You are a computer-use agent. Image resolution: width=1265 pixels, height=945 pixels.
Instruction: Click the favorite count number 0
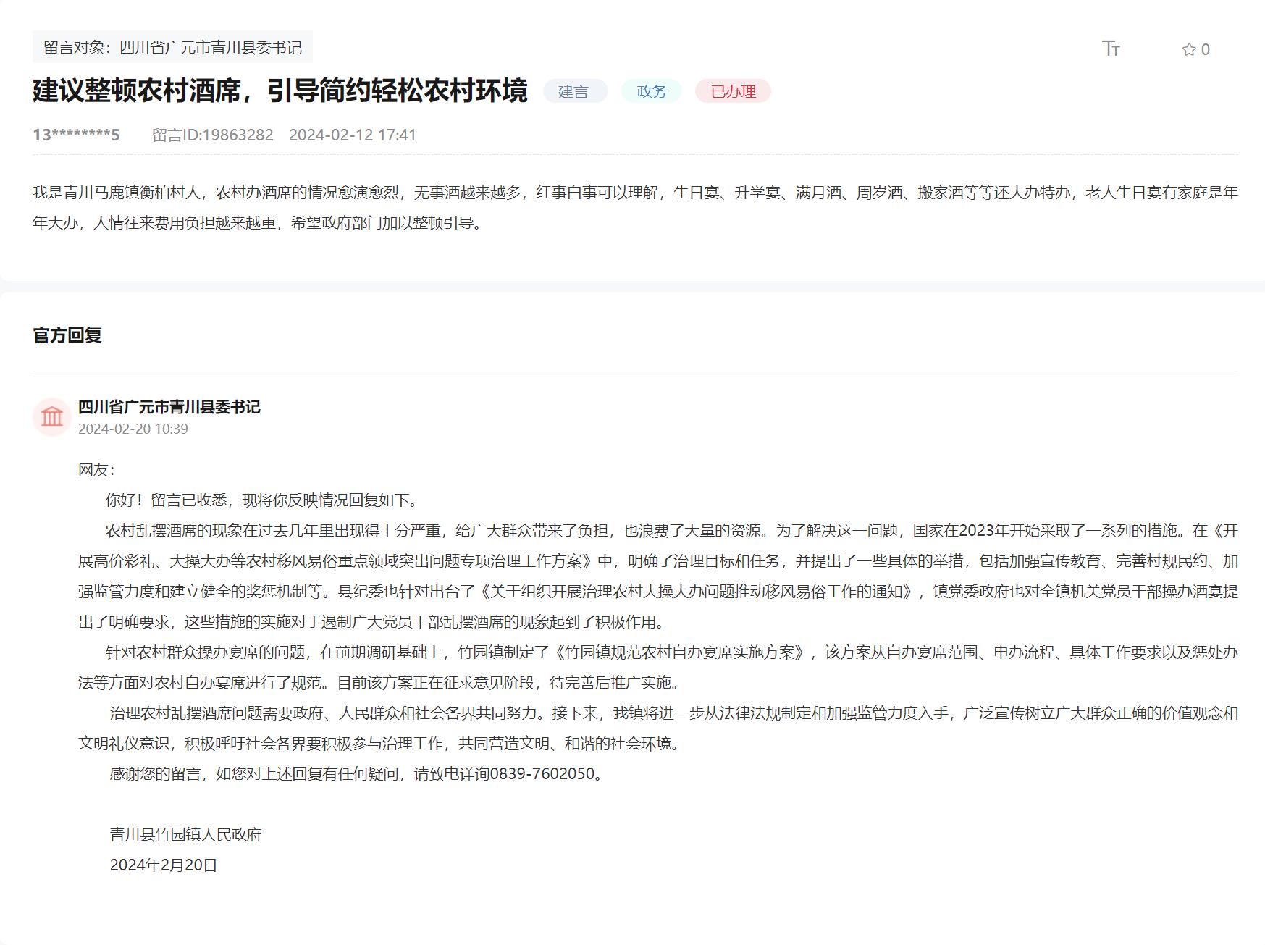pyautogui.click(x=1206, y=49)
